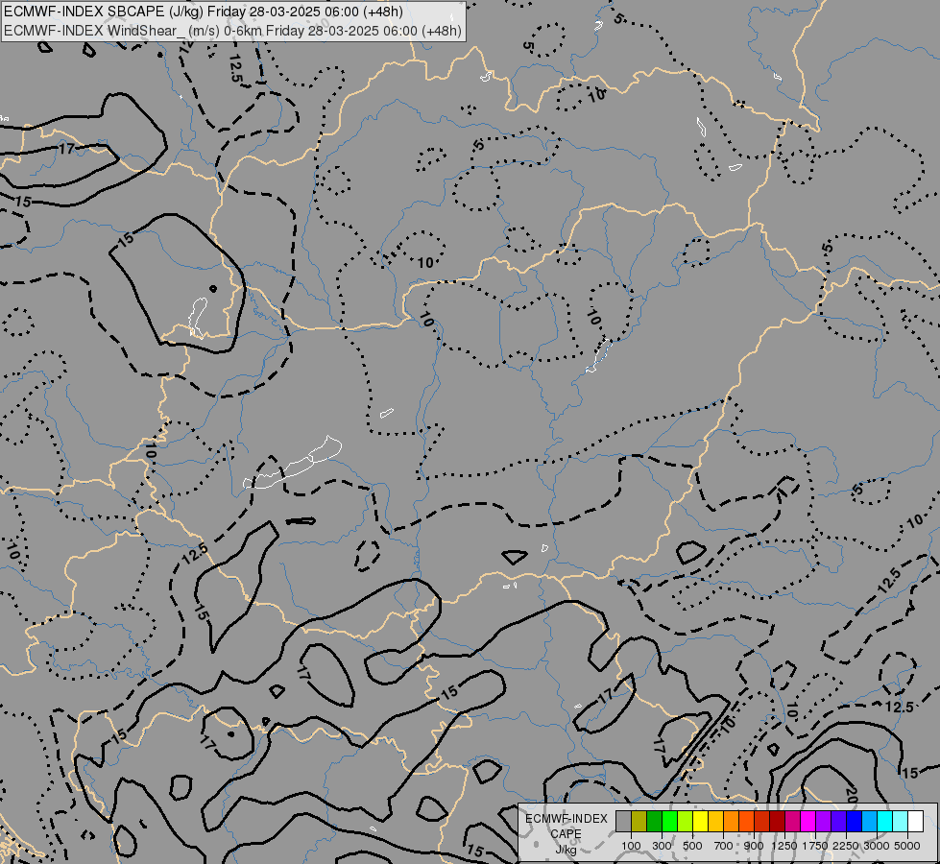The height and width of the screenshot is (864, 940).
Task: Click the '1750' legend tick label
Action: [x=815, y=846]
